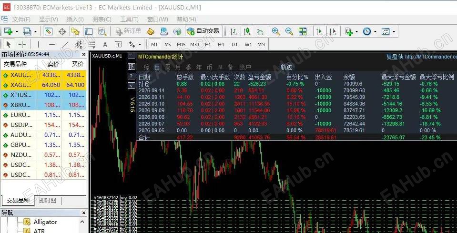
Task: Zoom in on the chart
Action: coord(276,31)
